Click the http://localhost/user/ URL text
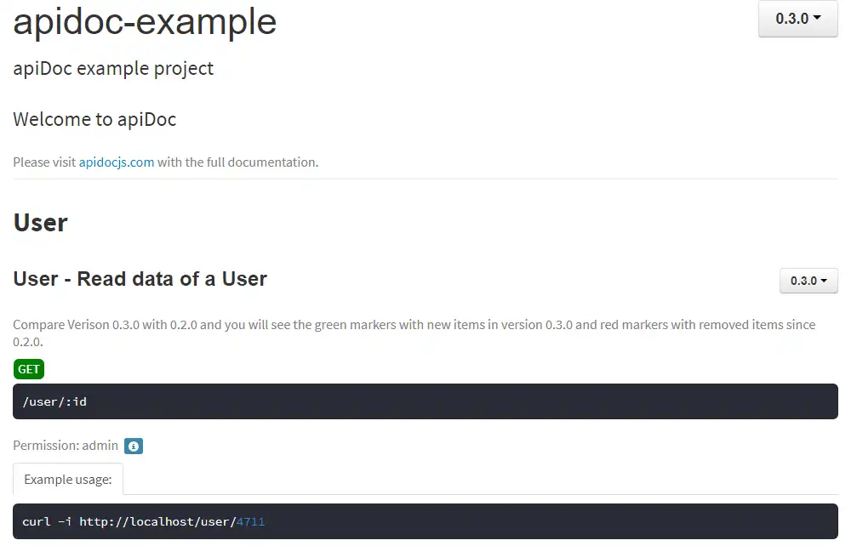This screenshot has height=546, width=857. coord(157,521)
